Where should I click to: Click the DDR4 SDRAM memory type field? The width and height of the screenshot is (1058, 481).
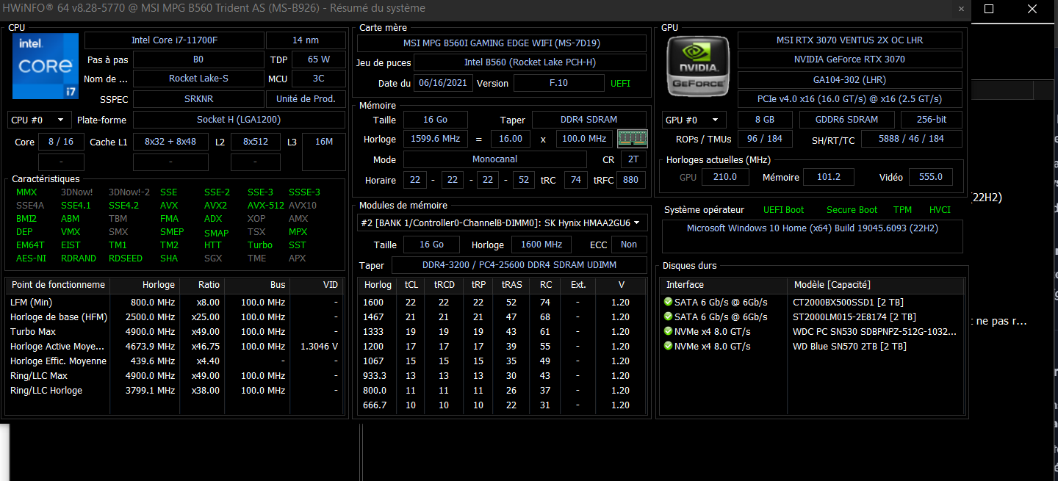[589, 120]
